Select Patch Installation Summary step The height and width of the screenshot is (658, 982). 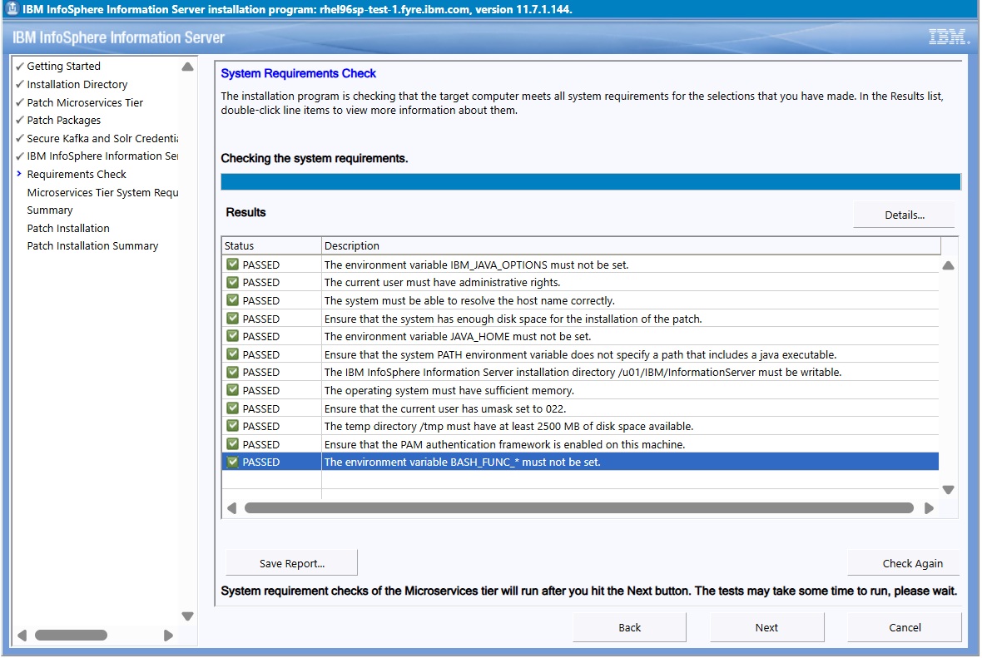point(92,246)
